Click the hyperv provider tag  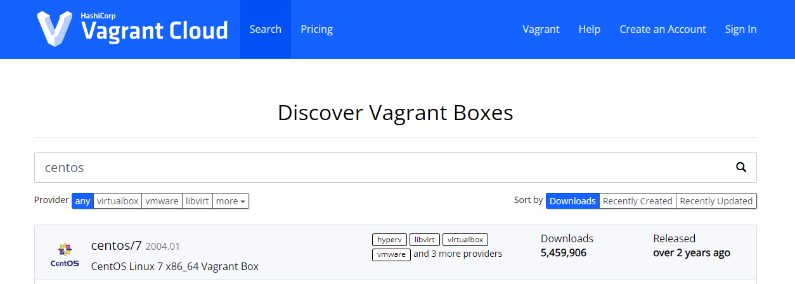[x=389, y=240]
